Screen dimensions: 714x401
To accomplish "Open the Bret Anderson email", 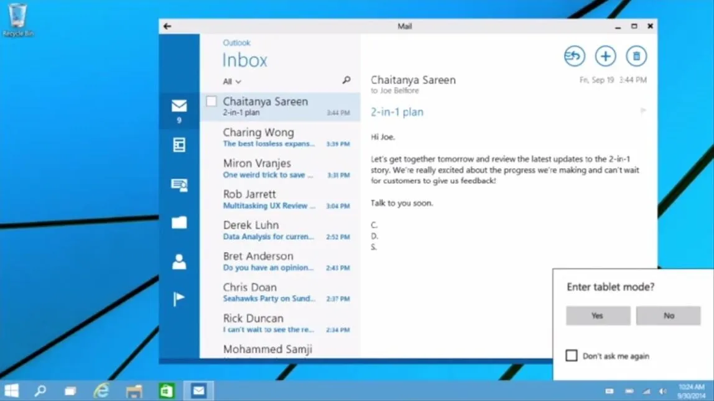I will pyautogui.click(x=280, y=261).
